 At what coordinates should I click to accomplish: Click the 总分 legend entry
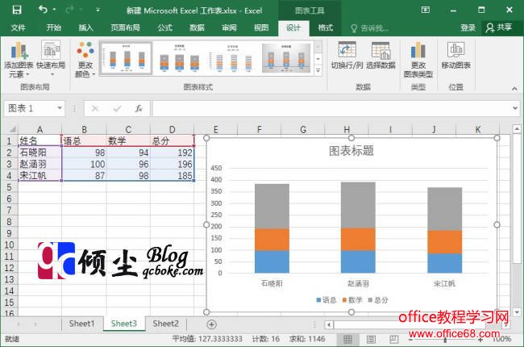click(x=378, y=300)
